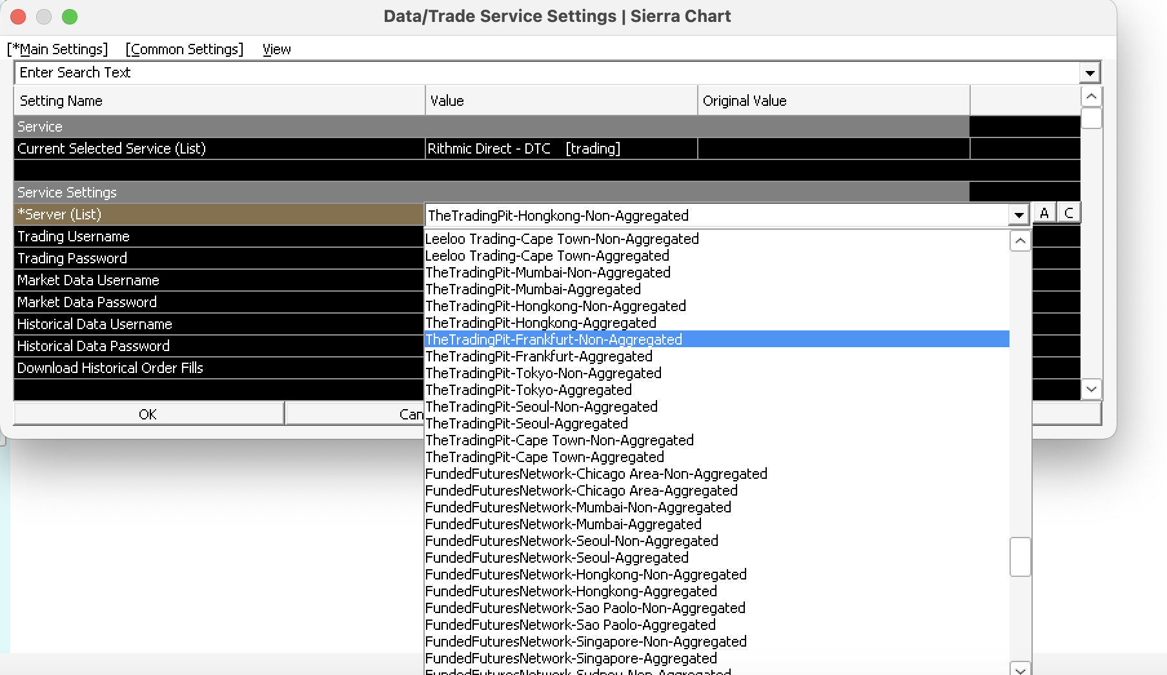The height and width of the screenshot is (675, 1167).
Task: Close the Data/Trade Service Settings window
Action: [x=18, y=17]
